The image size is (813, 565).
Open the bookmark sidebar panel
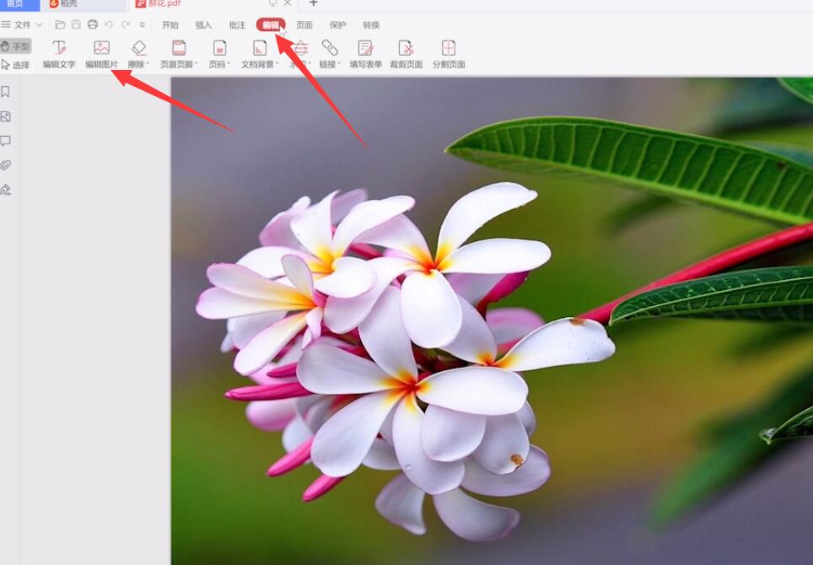click(6, 92)
